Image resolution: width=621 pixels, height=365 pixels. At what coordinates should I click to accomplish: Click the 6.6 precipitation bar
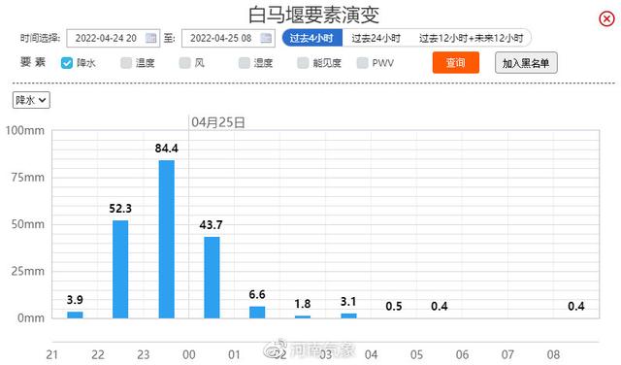(257, 313)
